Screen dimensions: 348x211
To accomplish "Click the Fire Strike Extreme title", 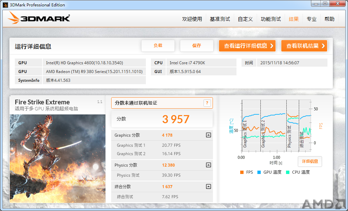I will click(42, 102).
